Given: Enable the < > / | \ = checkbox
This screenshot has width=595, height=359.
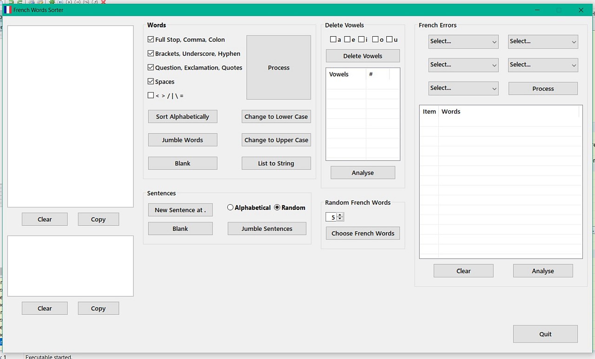Looking at the screenshot, I should pos(151,95).
